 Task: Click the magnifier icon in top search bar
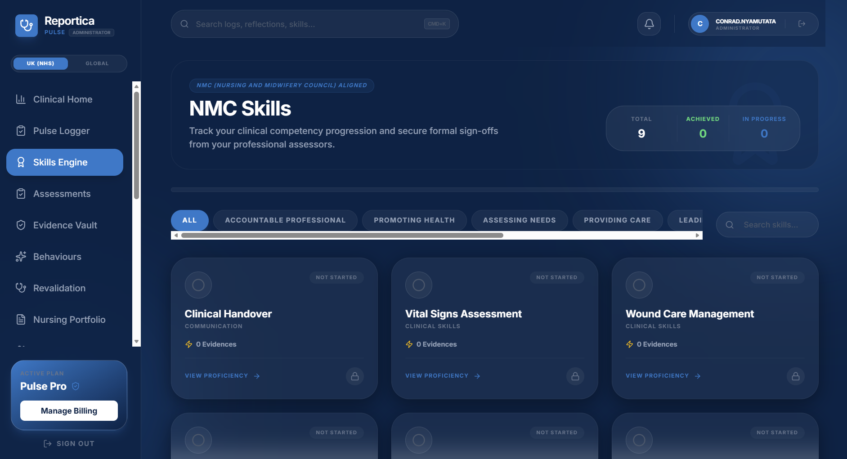click(184, 24)
